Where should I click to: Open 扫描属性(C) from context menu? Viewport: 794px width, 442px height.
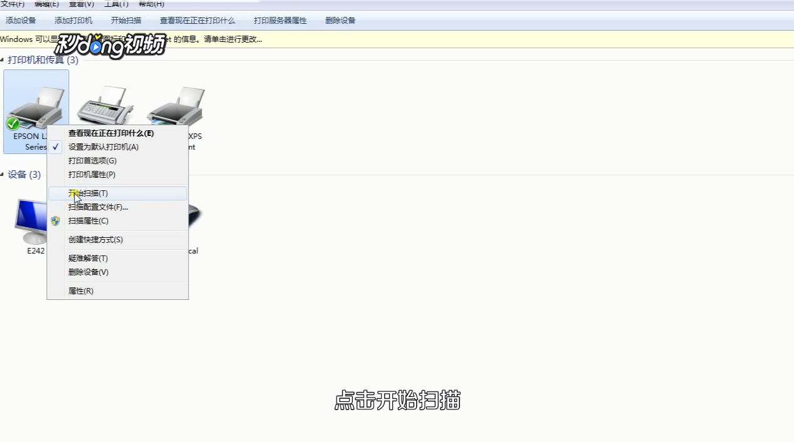coord(118,221)
